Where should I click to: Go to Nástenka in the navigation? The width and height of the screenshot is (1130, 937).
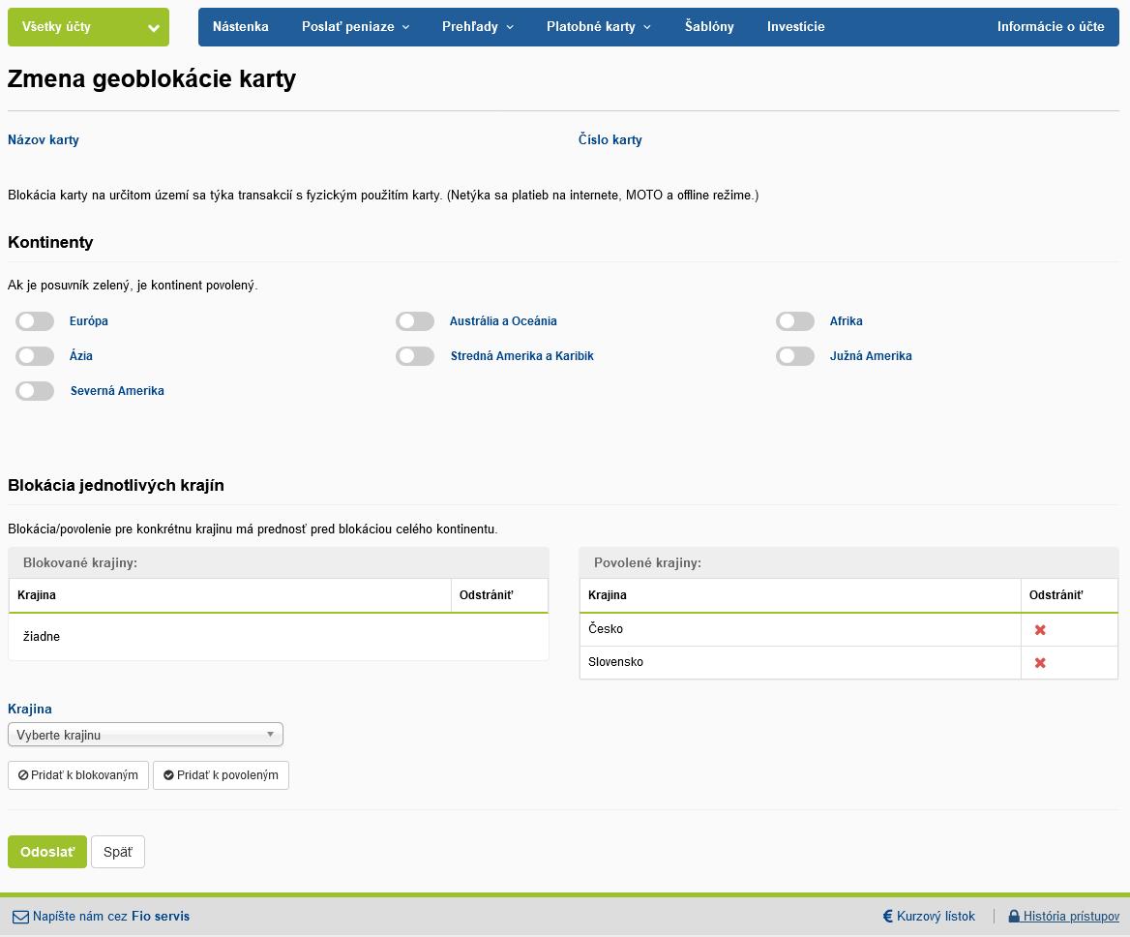coord(241,27)
